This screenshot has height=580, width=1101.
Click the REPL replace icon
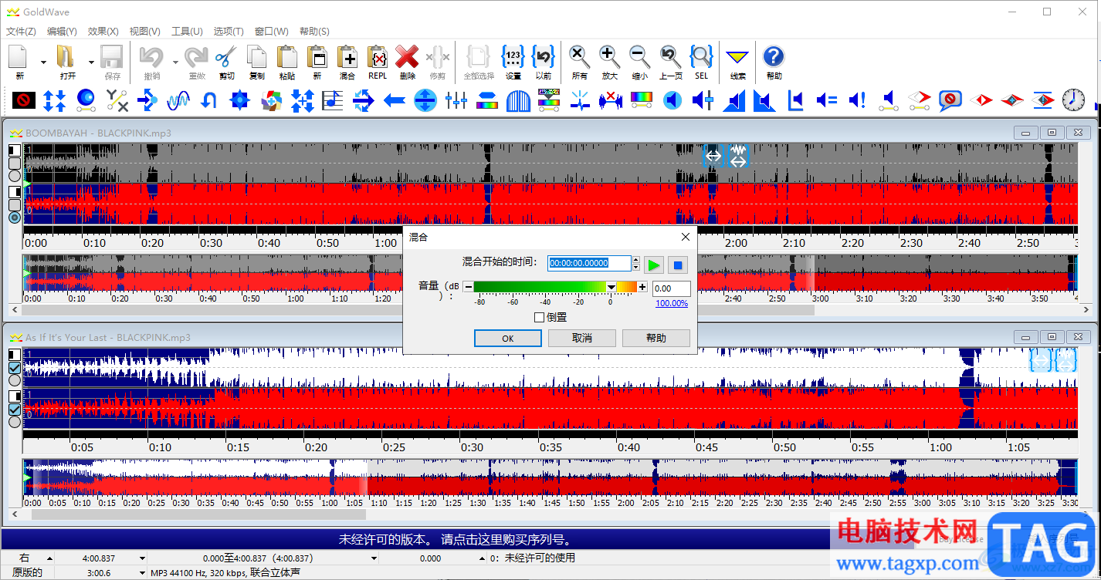pos(378,57)
